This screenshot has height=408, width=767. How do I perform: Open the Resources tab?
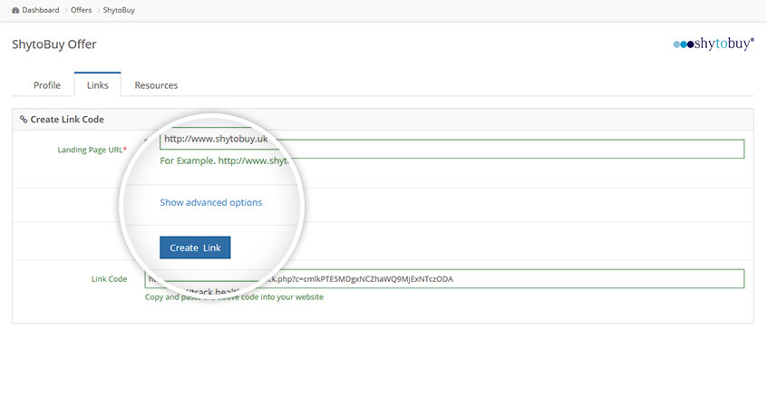[156, 85]
